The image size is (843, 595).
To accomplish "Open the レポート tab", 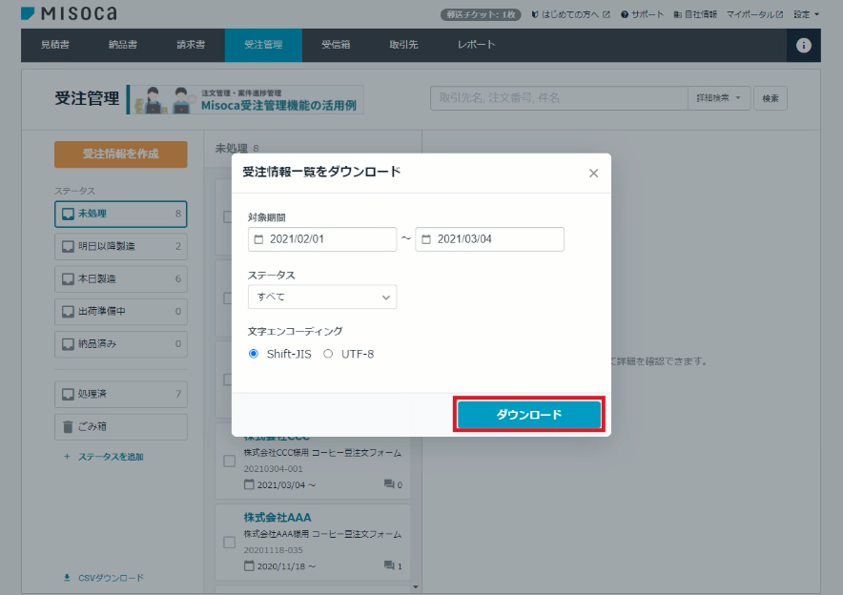I will point(477,45).
